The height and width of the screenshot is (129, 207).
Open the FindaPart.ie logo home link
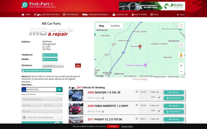click(x=39, y=5)
